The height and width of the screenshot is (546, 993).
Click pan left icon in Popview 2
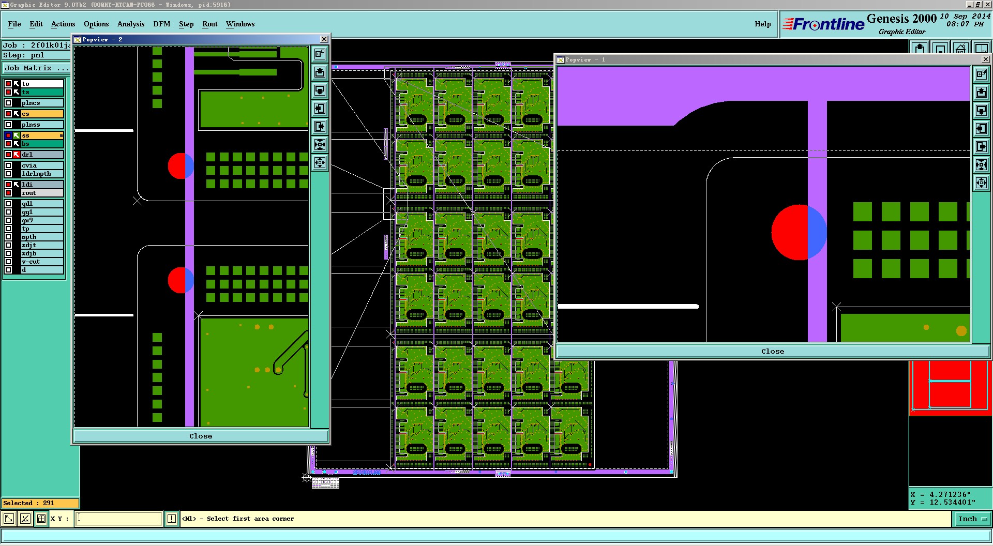coord(320,109)
